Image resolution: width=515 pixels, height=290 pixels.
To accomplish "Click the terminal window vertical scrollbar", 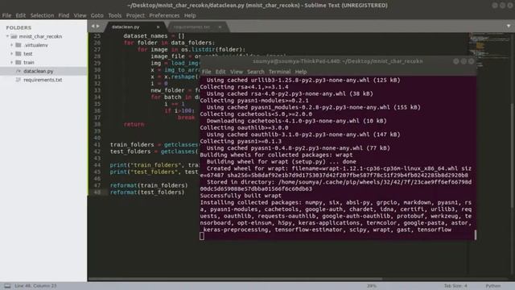I will tap(476, 234).
